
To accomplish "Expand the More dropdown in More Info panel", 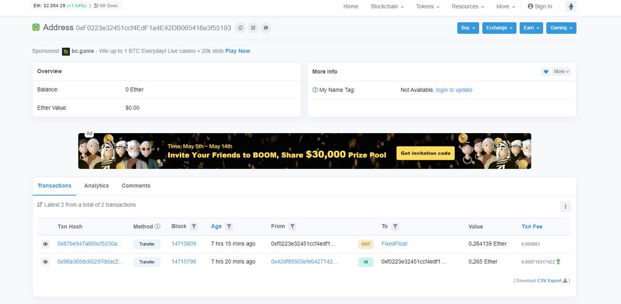I will click(561, 71).
